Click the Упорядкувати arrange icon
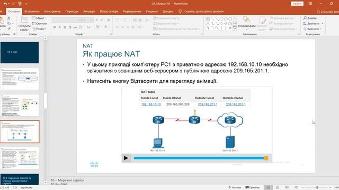Screen dimensions: 339x190 (246, 20)
